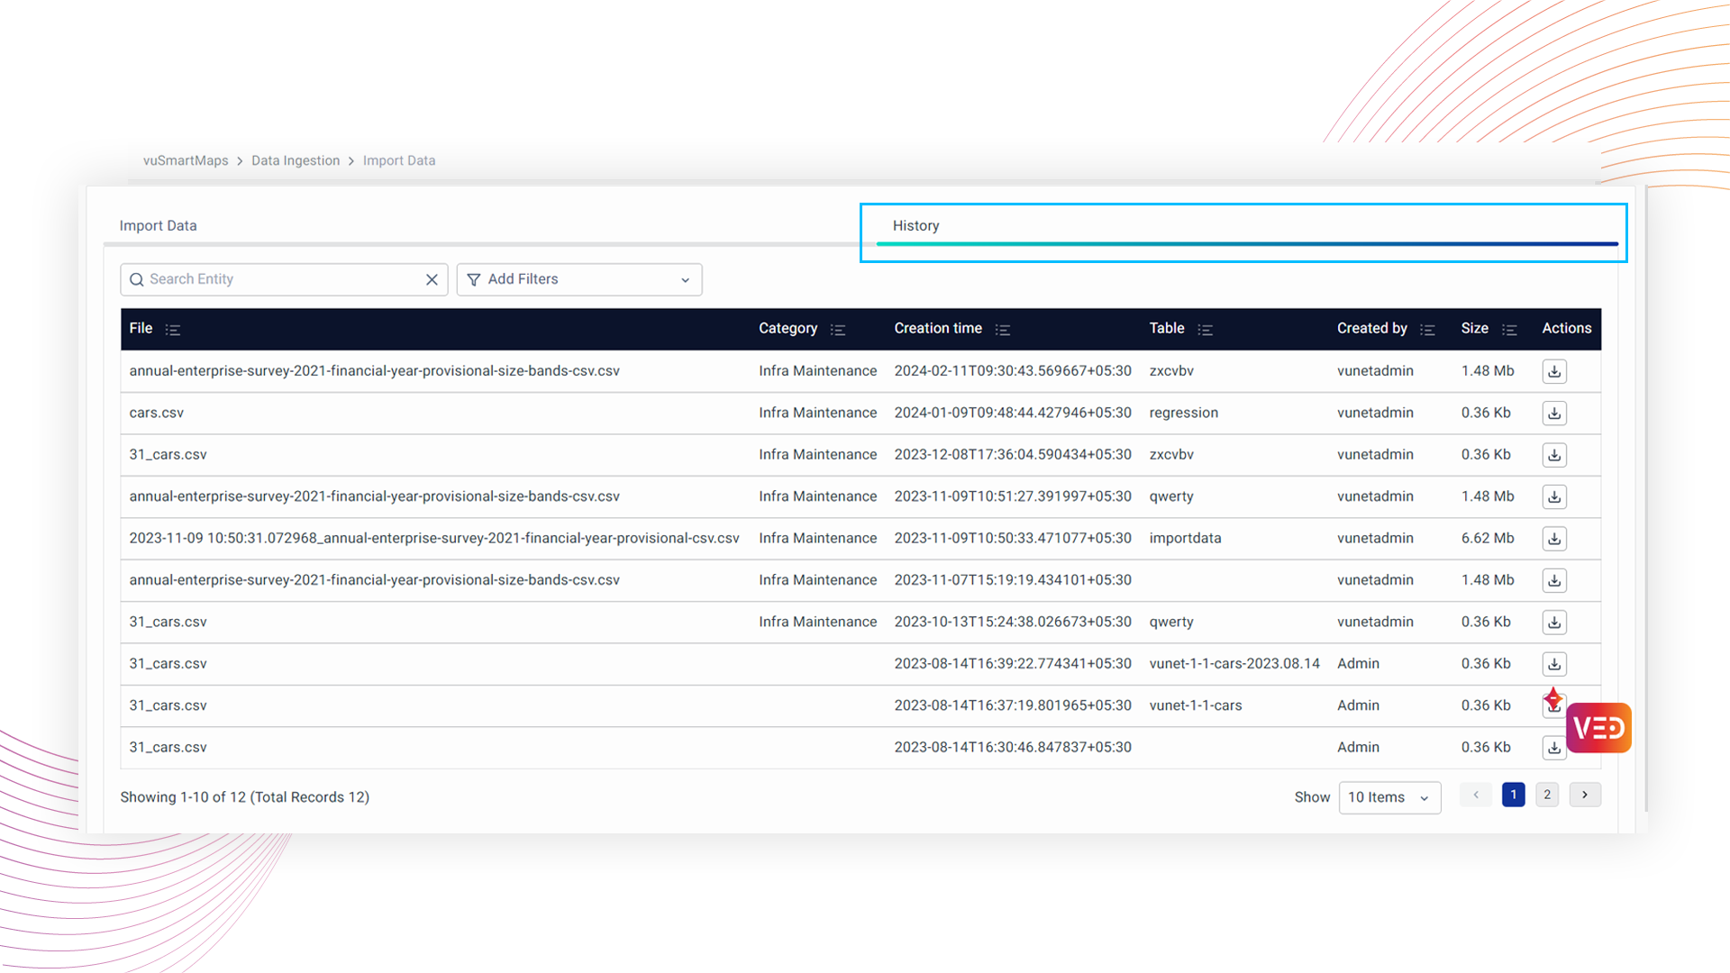The height and width of the screenshot is (973, 1730).
Task: Go to next page arrow
Action: [1585, 795]
